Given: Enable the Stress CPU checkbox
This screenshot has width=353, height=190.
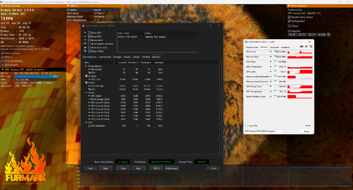Looking at the screenshot, I should 89,33.
